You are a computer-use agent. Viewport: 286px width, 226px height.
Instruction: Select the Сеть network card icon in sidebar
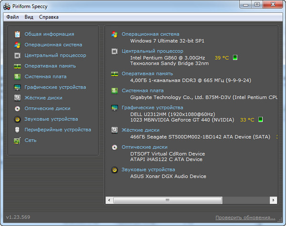pyautogui.click(x=17, y=140)
